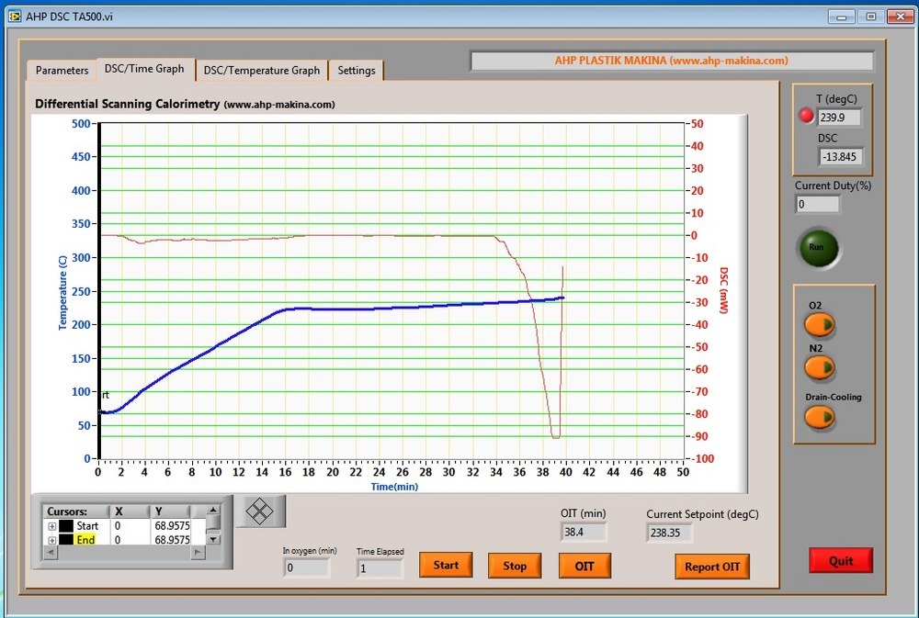
Task: Click the Time(min) axis label
Action: pyautogui.click(x=394, y=487)
